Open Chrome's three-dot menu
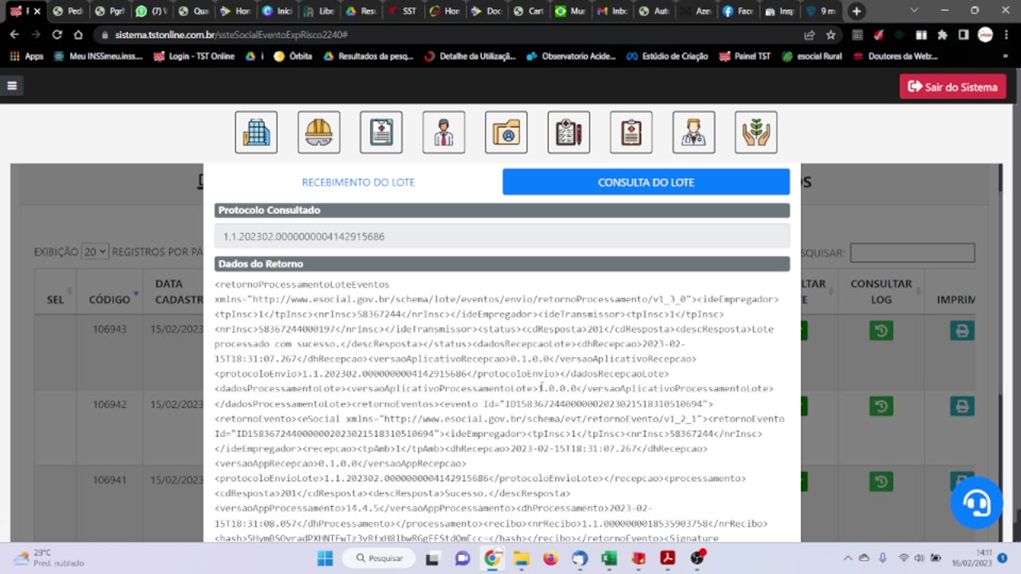1021x574 pixels. 1008,35
